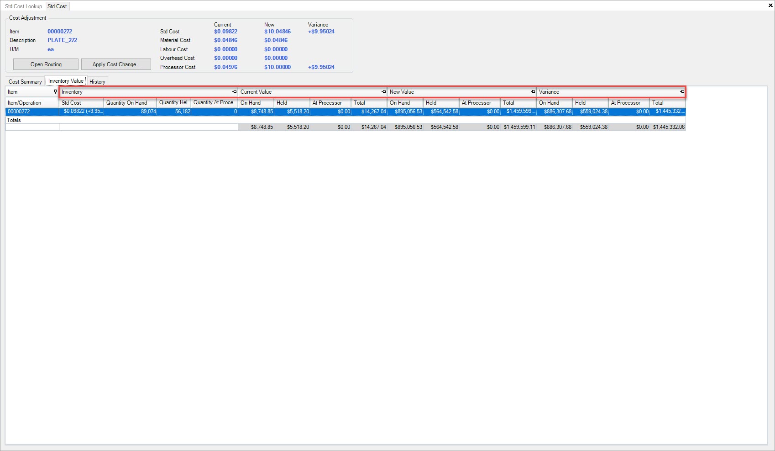Click the pin icon on Variance band header
Viewport: 775px width, 451px height.
point(682,92)
